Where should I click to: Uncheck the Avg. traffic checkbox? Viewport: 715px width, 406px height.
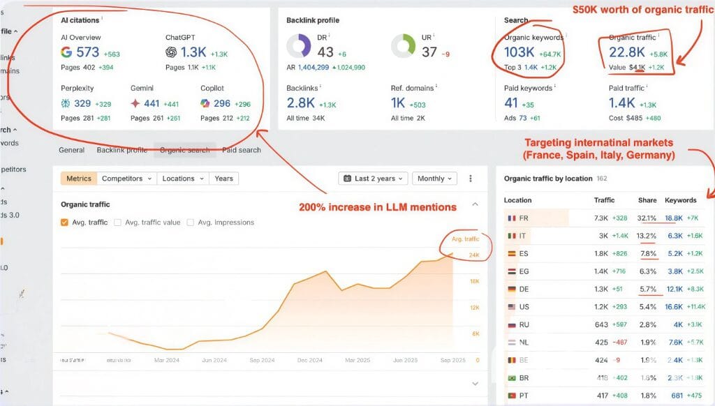tap(65, 223)
